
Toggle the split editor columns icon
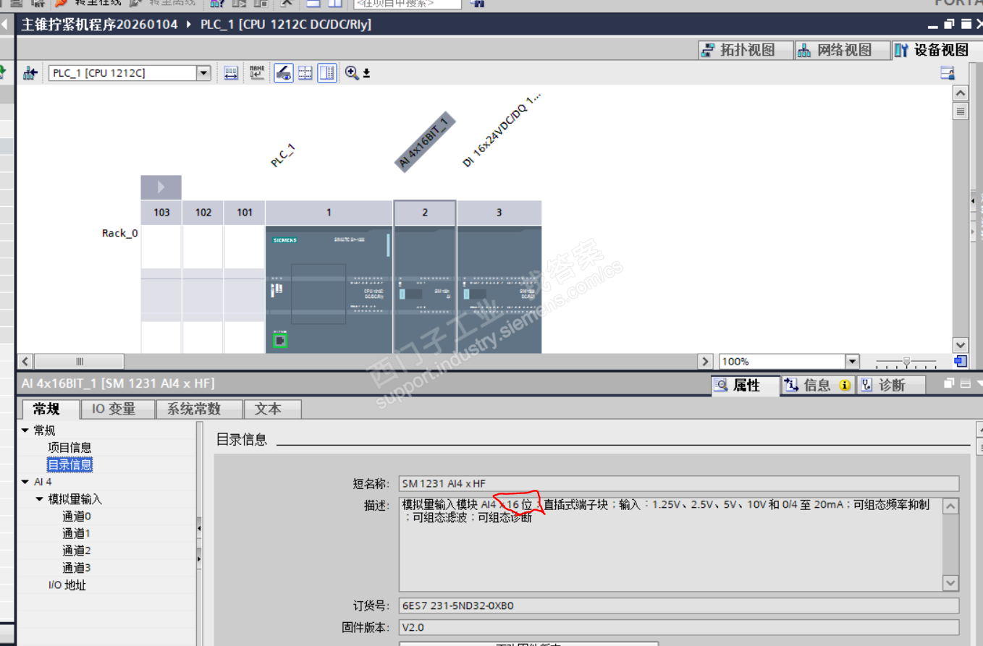click(x=328, y=73)
